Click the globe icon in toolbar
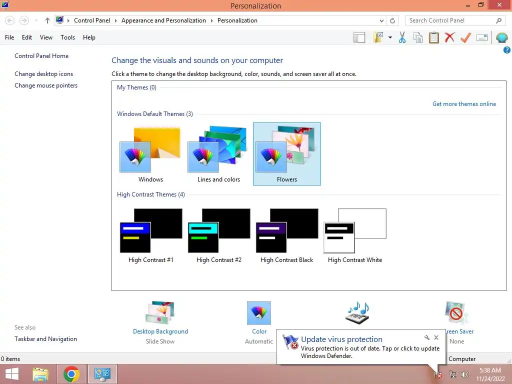 [501, 37]
